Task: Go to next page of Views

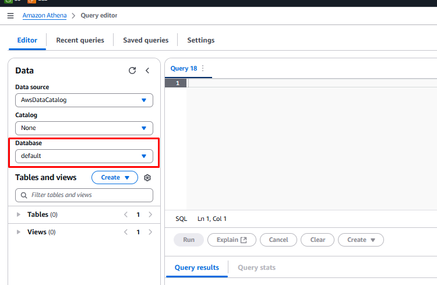Action: (x=150, y=232)
